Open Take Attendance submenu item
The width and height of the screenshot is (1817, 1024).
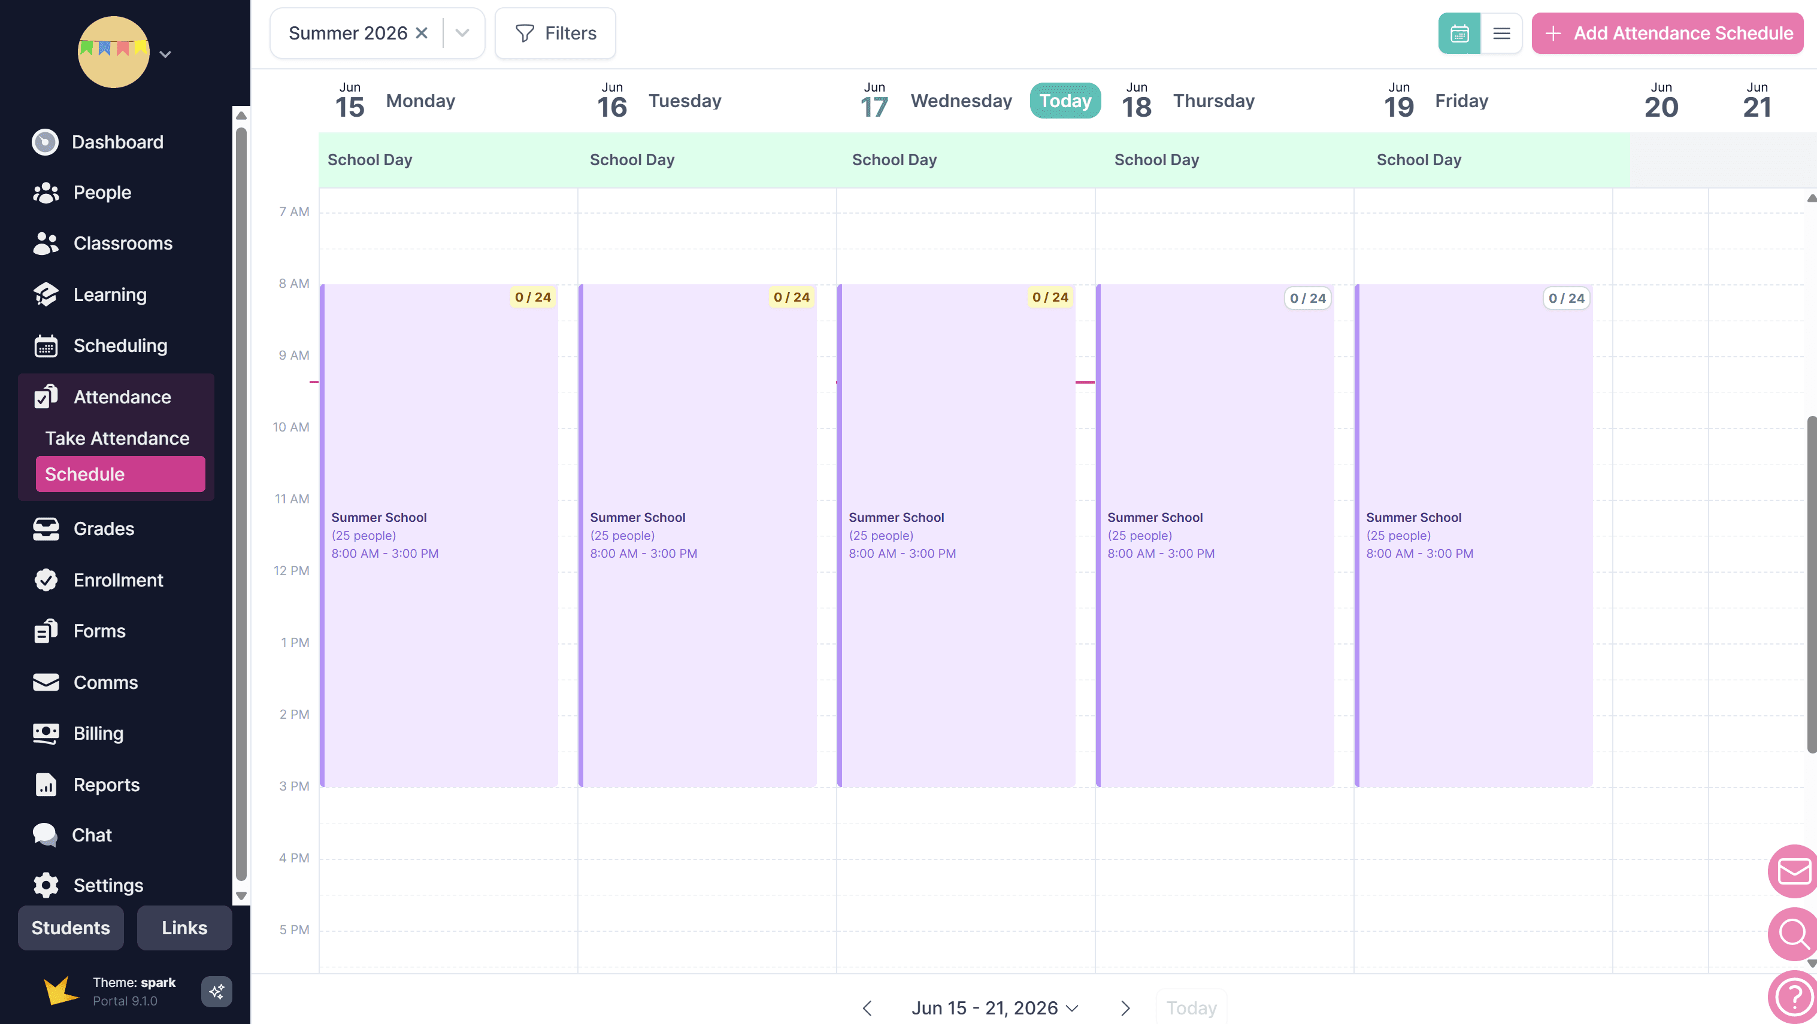pos(117,438)
